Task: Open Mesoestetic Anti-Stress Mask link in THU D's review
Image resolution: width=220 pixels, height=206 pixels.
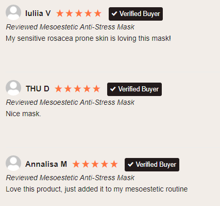Action: [x=87, y=102]
